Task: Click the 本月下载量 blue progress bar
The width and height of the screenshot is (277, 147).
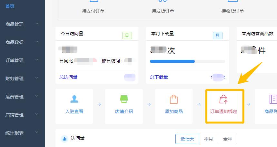Action: pos(172,61)
